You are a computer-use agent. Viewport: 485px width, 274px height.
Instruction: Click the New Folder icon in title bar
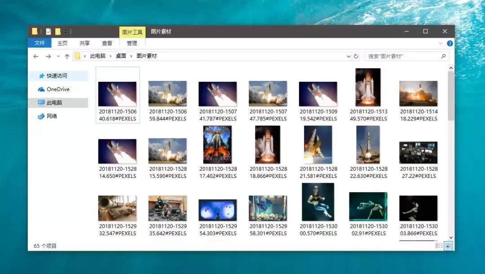pyautogui.click(x=58, y=31)
